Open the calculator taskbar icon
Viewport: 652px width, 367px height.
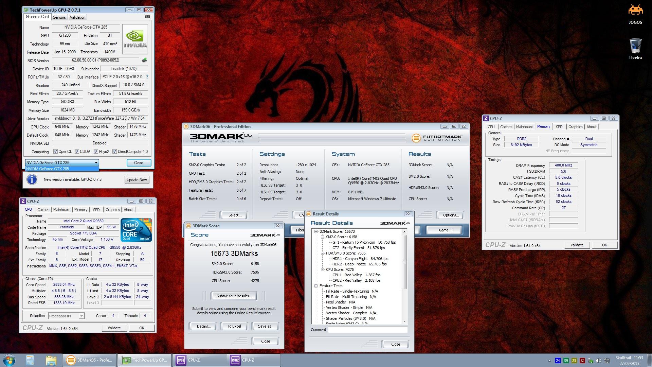coord(30,360)
